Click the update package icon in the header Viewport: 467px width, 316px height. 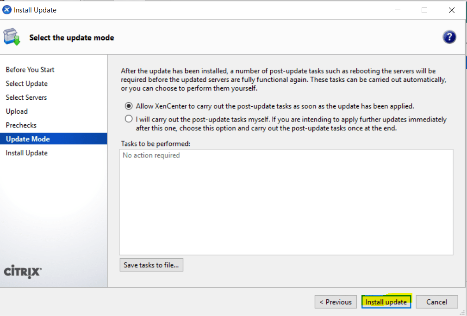coord(12,37)
